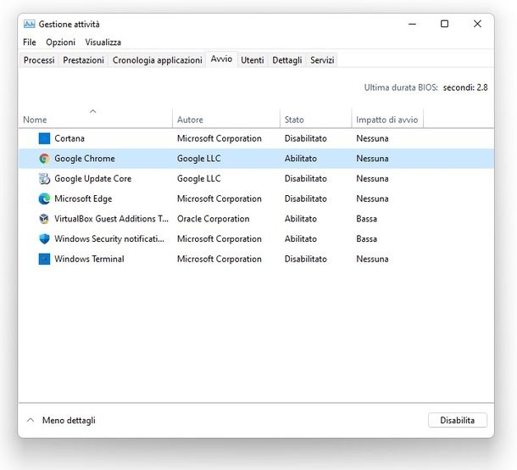Select VirtualBox Guest Additions T... entry

coord(111,219)
